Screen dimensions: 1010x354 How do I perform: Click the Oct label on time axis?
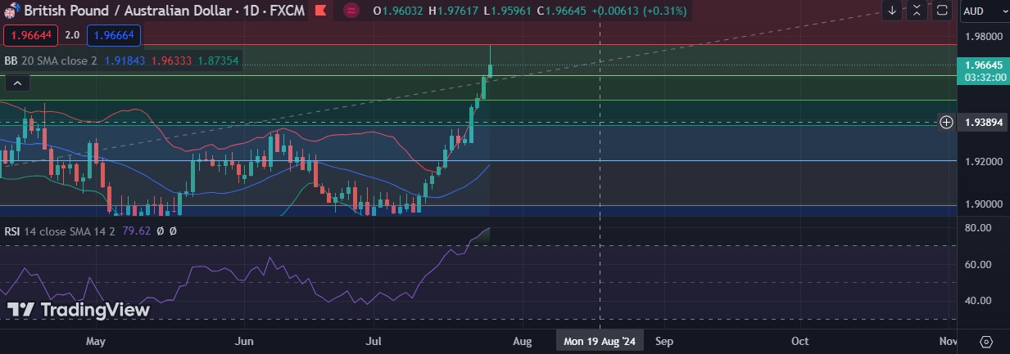click(800, 341)
